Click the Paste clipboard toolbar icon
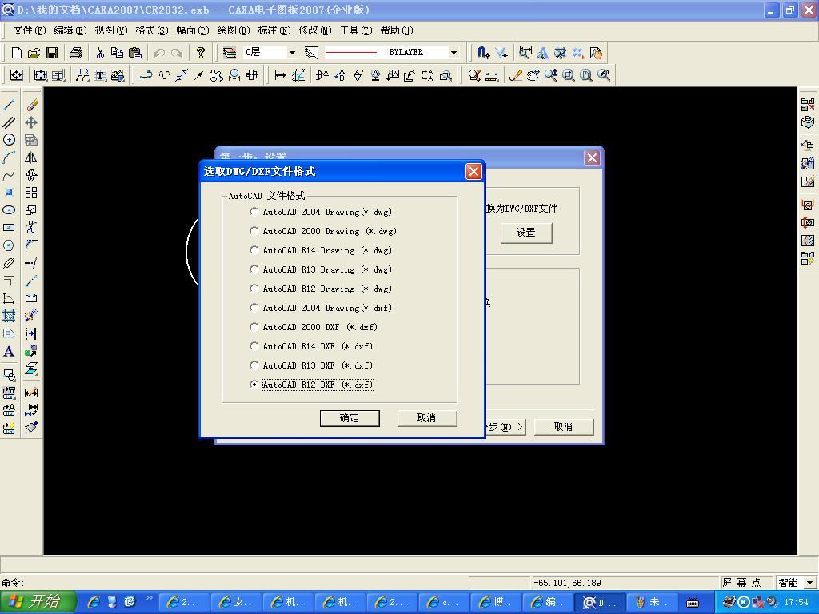This screenshot has height=614, width=819. pyautogui.click(x=134, y=52)
